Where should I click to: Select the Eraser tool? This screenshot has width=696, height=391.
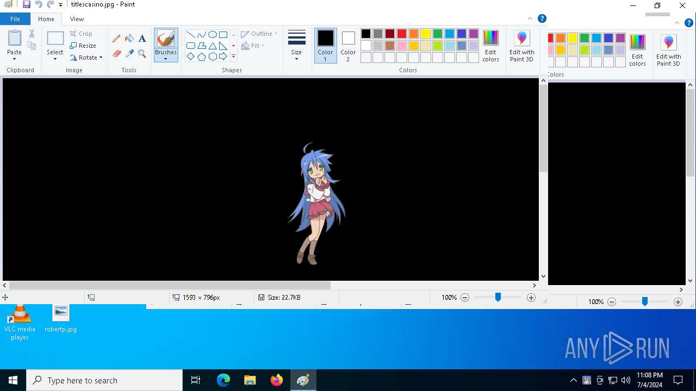116,54
